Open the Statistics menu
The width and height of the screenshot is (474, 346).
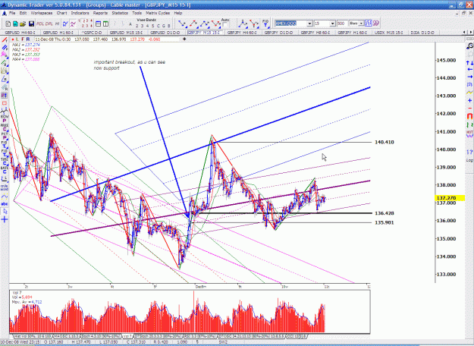(x=120, y=13)
